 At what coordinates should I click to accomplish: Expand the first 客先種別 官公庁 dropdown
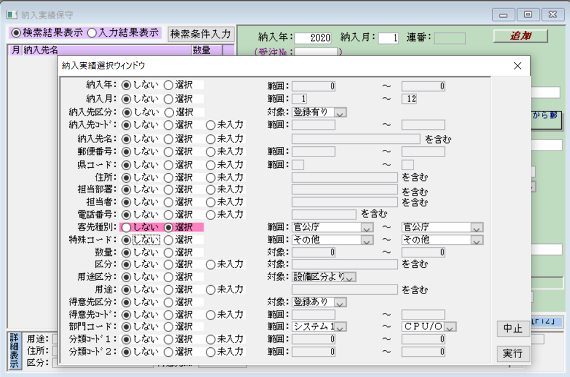click(x=367, y=228)
